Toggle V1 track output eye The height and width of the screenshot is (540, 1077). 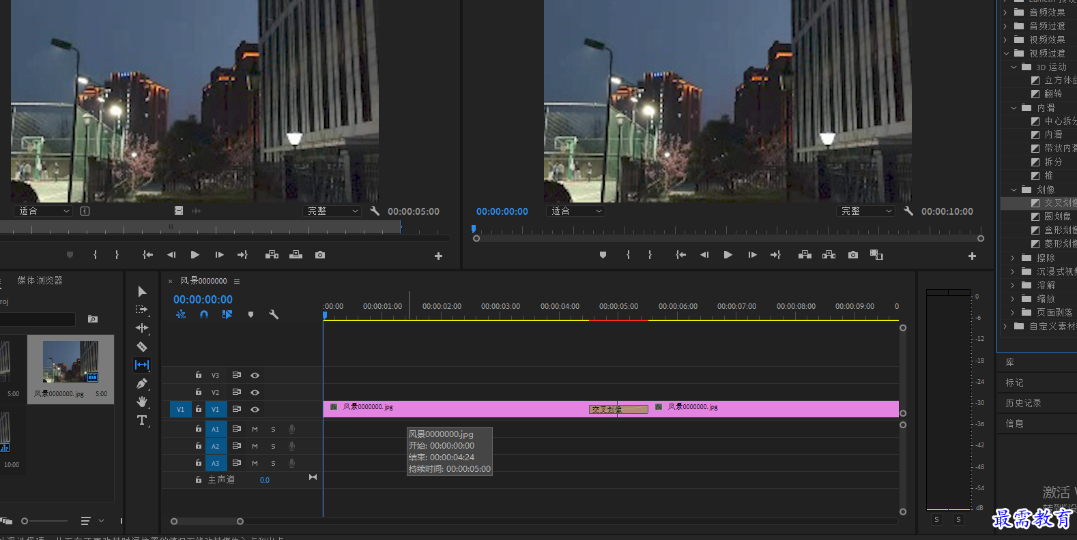coord(255,409)
